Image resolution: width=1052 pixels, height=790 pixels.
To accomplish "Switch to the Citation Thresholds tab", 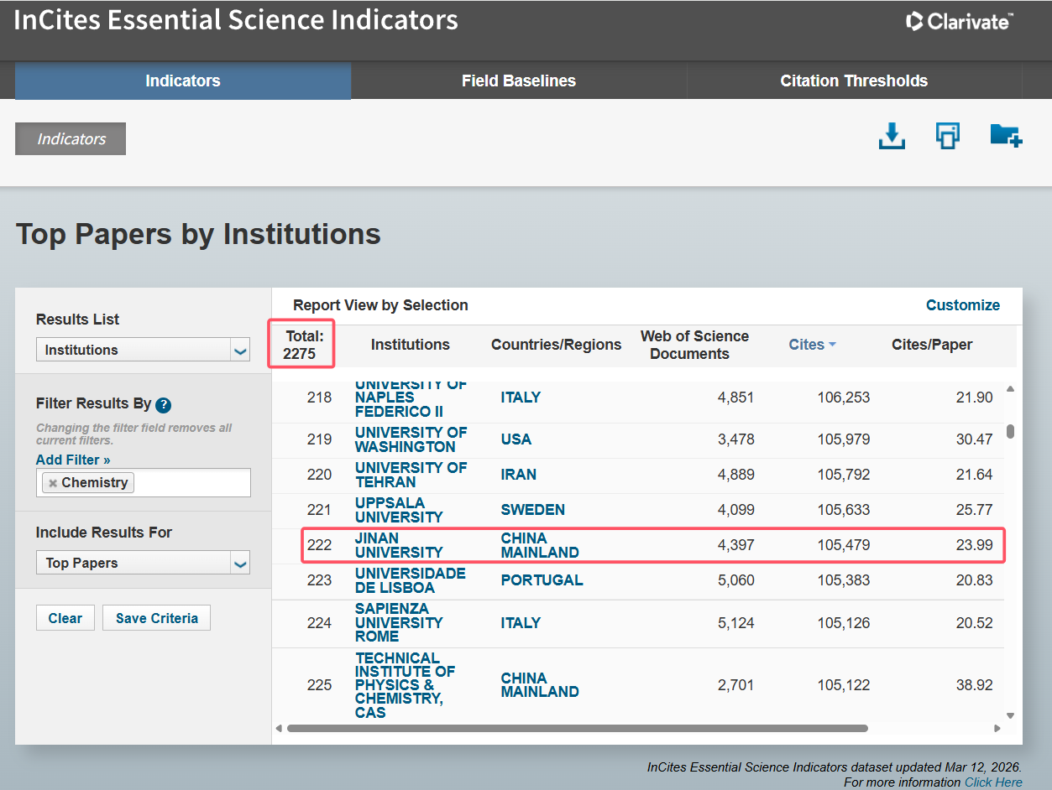I will click(853, 81).
